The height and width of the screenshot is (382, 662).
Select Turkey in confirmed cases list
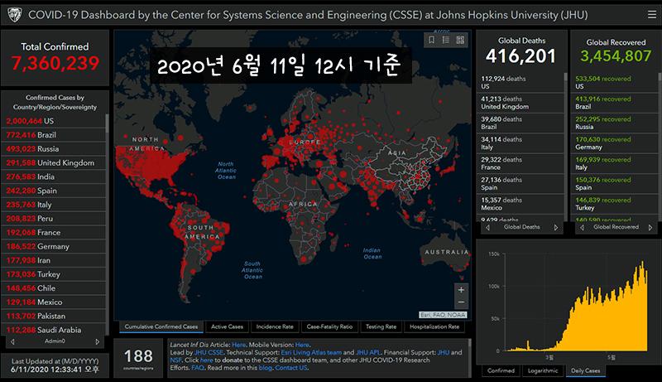pos(54,274)
